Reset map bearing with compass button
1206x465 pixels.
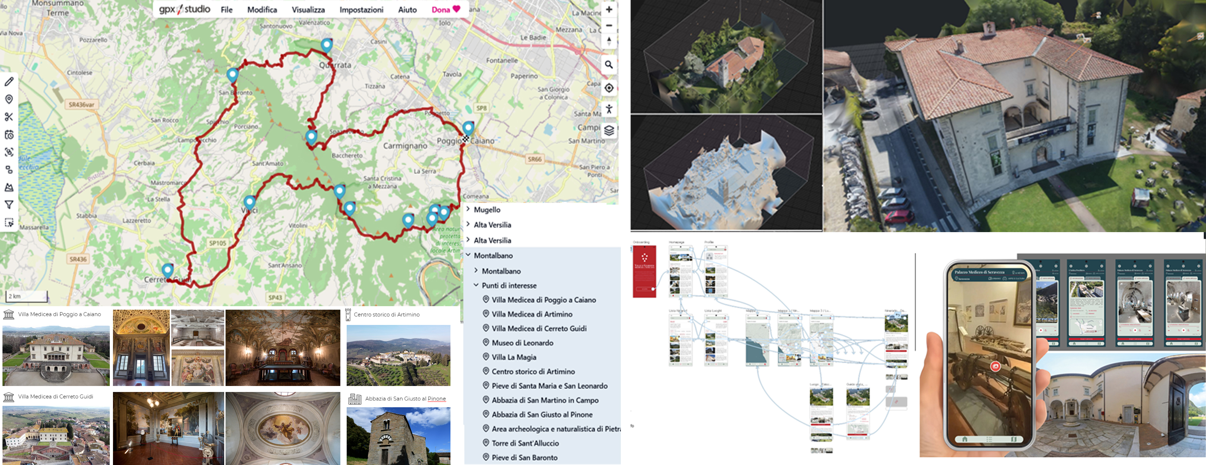pyautogui.click(x=609, y=41)
